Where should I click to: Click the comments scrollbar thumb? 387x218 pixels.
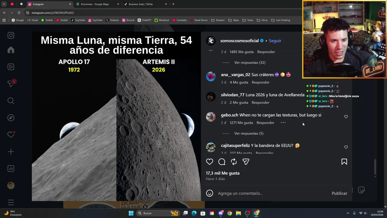click(375, 167)
